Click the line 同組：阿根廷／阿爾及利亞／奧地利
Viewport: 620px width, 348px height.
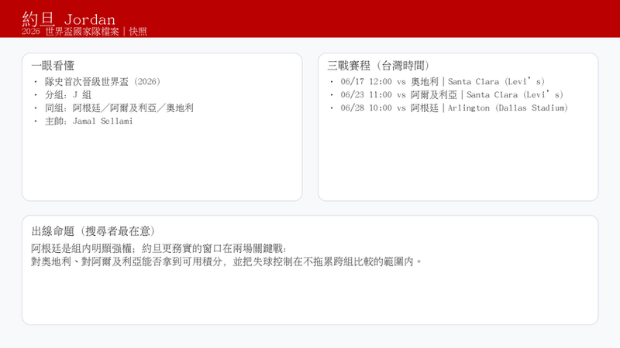click(119, 107)
